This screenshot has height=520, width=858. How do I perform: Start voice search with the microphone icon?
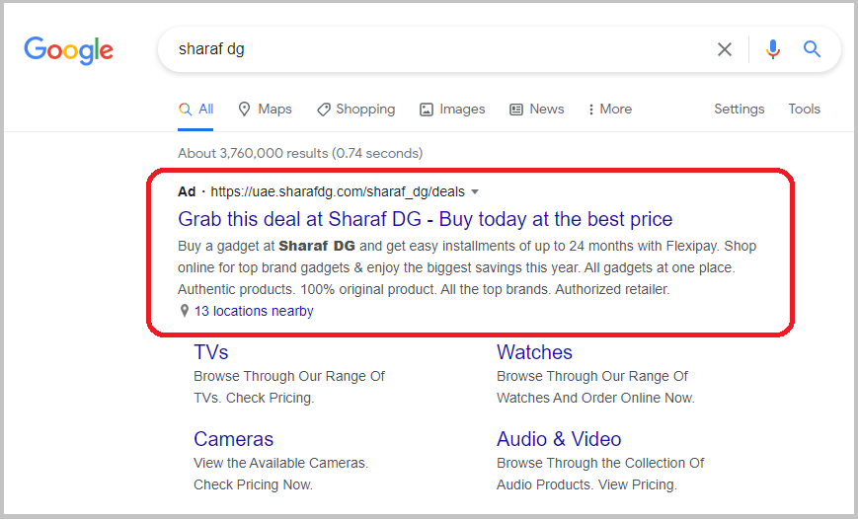(x=773, y=49)
